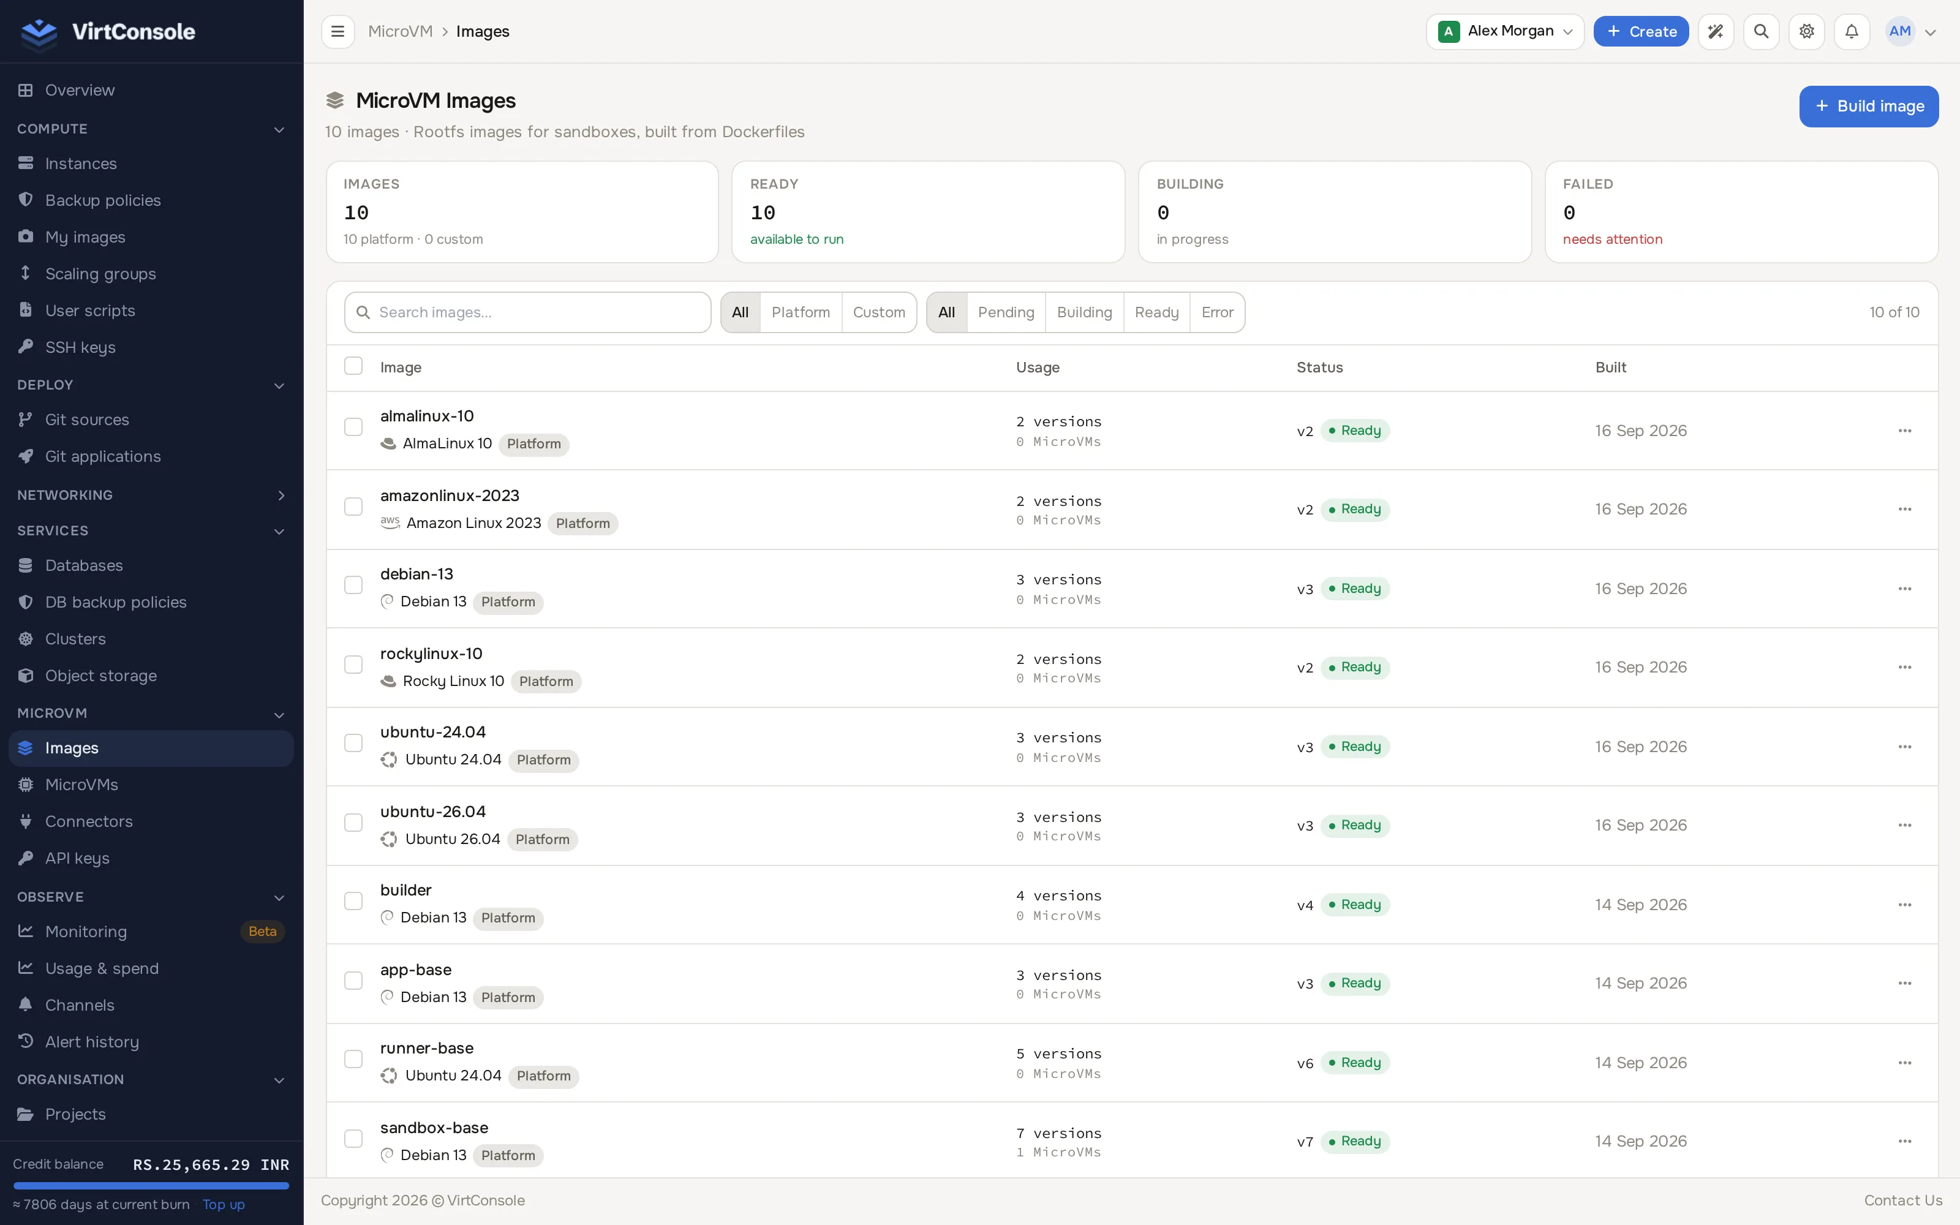The height and width of the screenshot is (1225, 1960).
Task: Filter images by Custom type
Action: 879,313
